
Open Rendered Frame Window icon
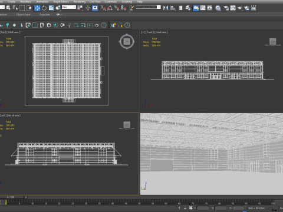click(x=233, y=8)
